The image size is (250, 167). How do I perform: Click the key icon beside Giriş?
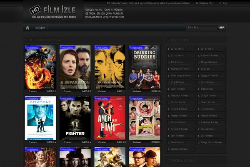click(220, 3)
